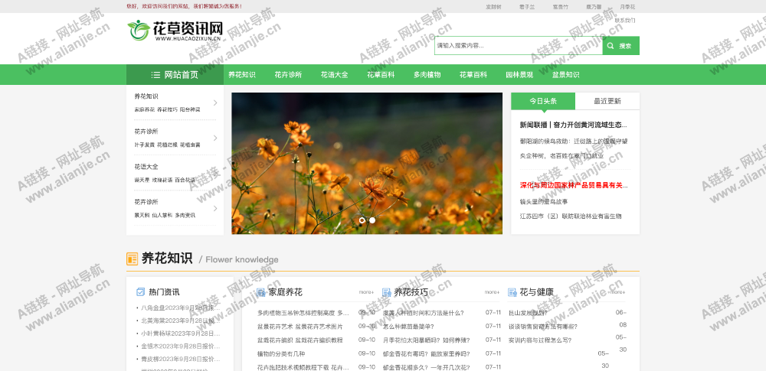Screen dimensions: 766x371
Task: Open the 康乃馨 top link
Action: pos(594,7)
